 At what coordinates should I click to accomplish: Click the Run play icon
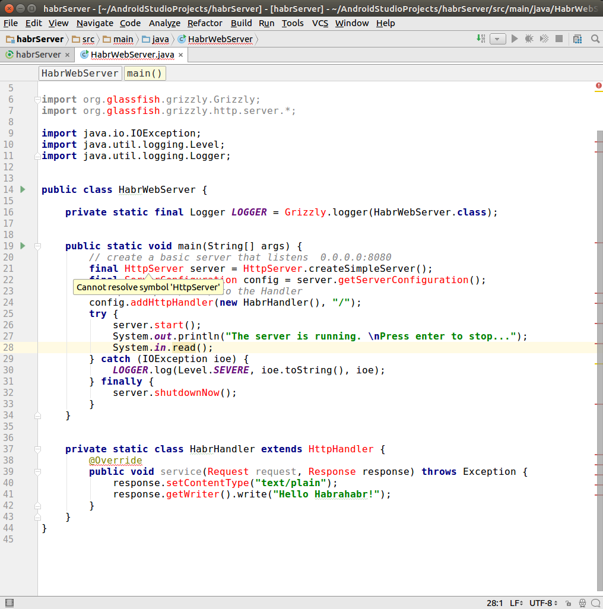[515, 39]
